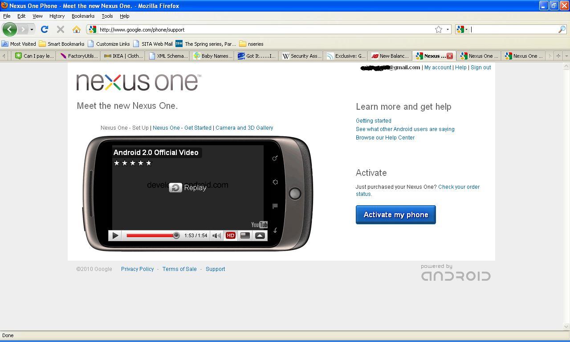Click the Activate my phone button
The image size is (570, 342).
395,215
